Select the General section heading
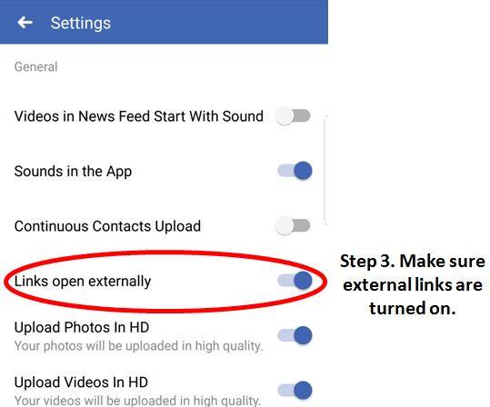Image resolution: width=490 pixels, height=407 pixels. pos(36,66)
